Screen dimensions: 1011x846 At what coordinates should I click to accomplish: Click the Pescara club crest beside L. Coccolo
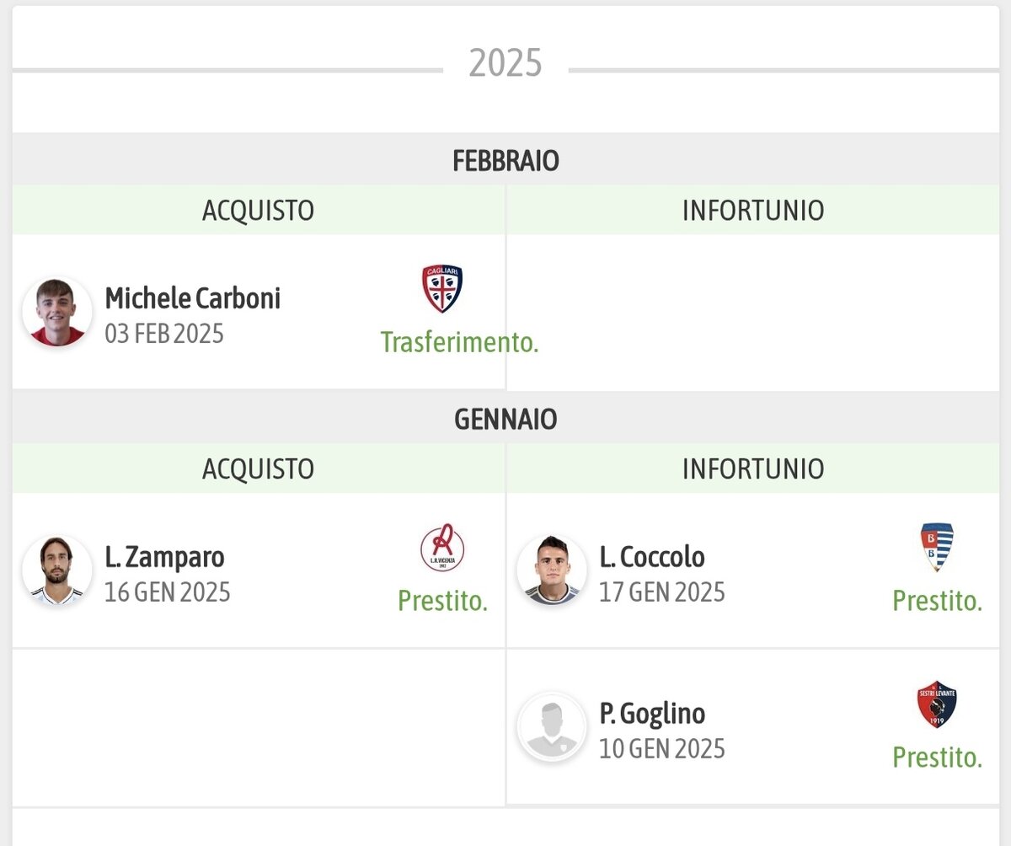(937, 548)
